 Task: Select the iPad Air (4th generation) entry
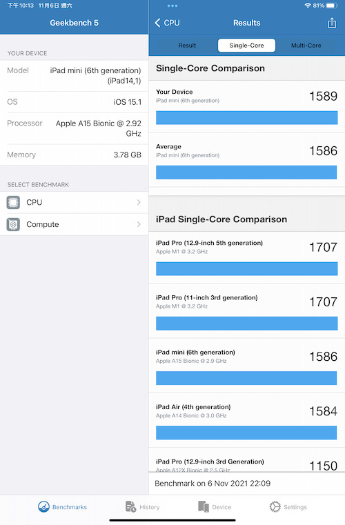tap(246, 420)
